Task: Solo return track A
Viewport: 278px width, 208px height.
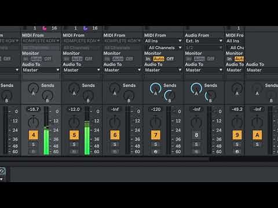Action: coord(257,144)
